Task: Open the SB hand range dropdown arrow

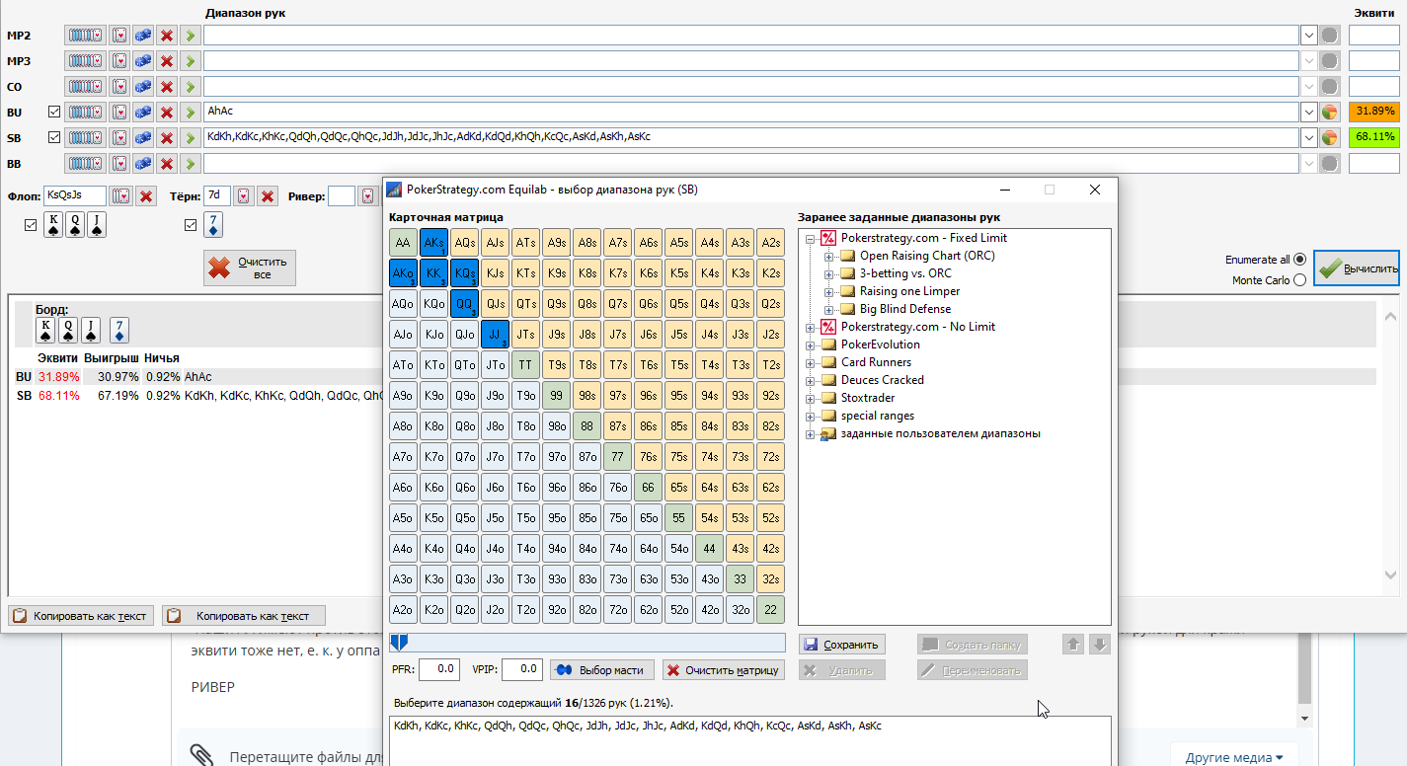Action: pos(1309,137)
